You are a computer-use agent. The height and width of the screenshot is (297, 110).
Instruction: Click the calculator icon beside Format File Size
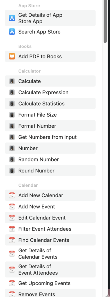(12, 115)
